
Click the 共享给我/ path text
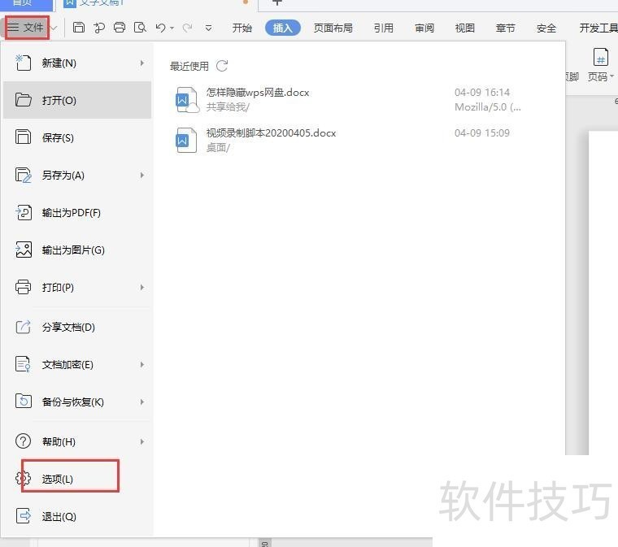click(228, 107)
